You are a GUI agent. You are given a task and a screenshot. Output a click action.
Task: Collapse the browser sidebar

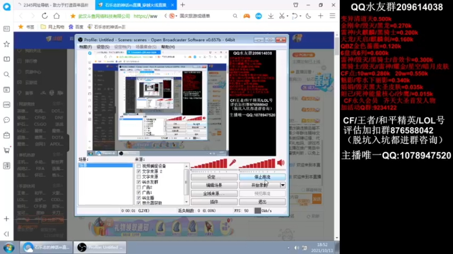coord(6,234)
